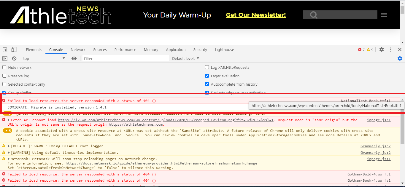Click the inspect element picker icon
Screen dimensions: 405x187
click(x=5, y=49)
